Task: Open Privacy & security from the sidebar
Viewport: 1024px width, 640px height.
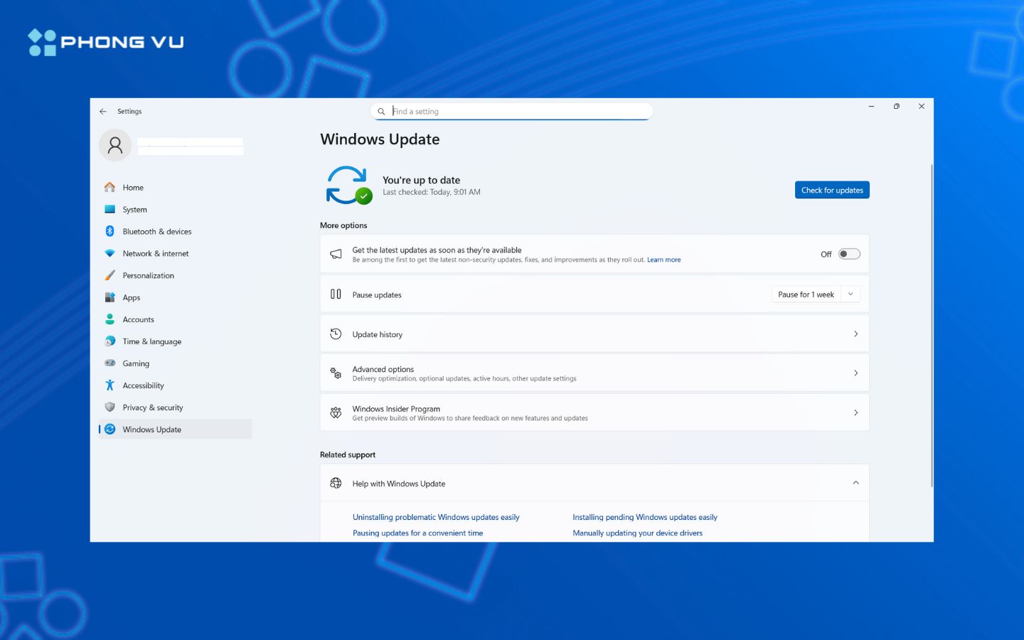Action: tap(154, 407)
